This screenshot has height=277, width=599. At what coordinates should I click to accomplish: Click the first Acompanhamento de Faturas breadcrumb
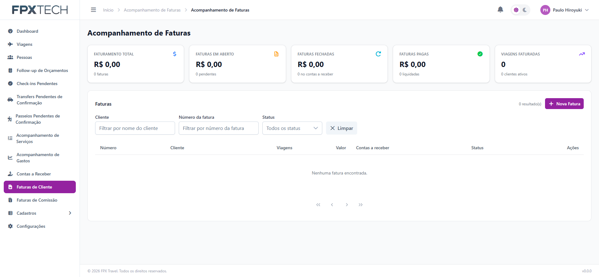[x=152, y=10]
